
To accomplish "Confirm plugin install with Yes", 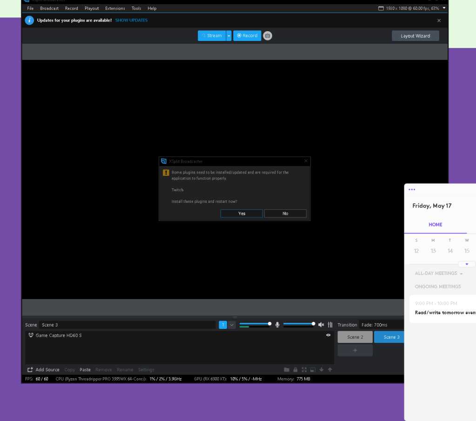I will coord(241,214).
